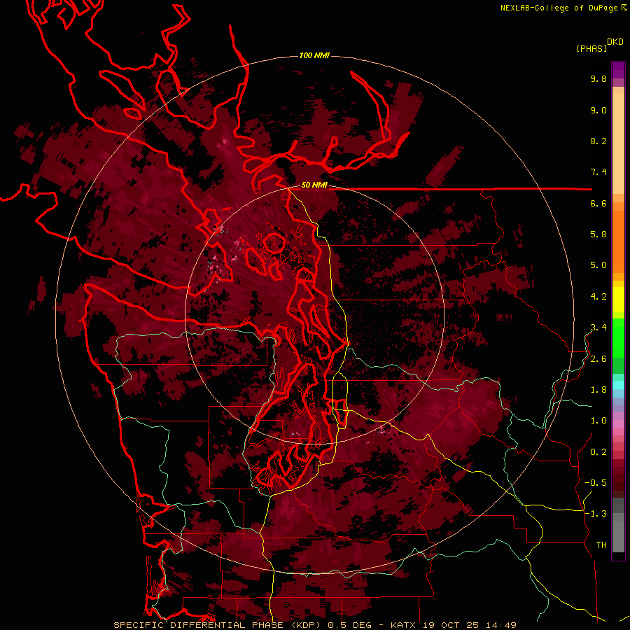630x630 pixels.
Task: Pick the yellow segment of the color bar
Action: pyautogui.click(x=618, y=300)
